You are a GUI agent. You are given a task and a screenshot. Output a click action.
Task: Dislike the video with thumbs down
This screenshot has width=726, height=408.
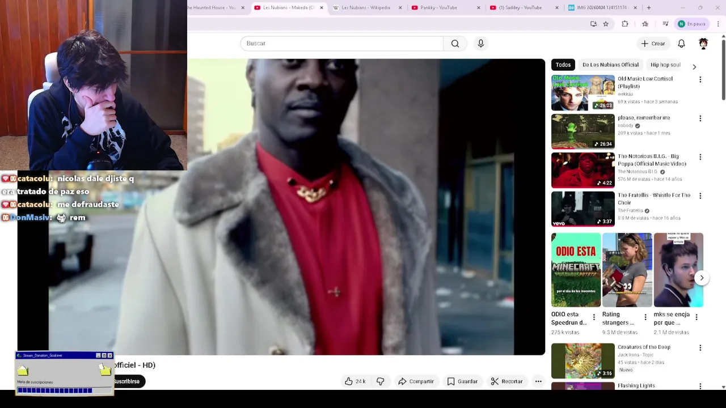pyautogui.click(x=381, y=381)
